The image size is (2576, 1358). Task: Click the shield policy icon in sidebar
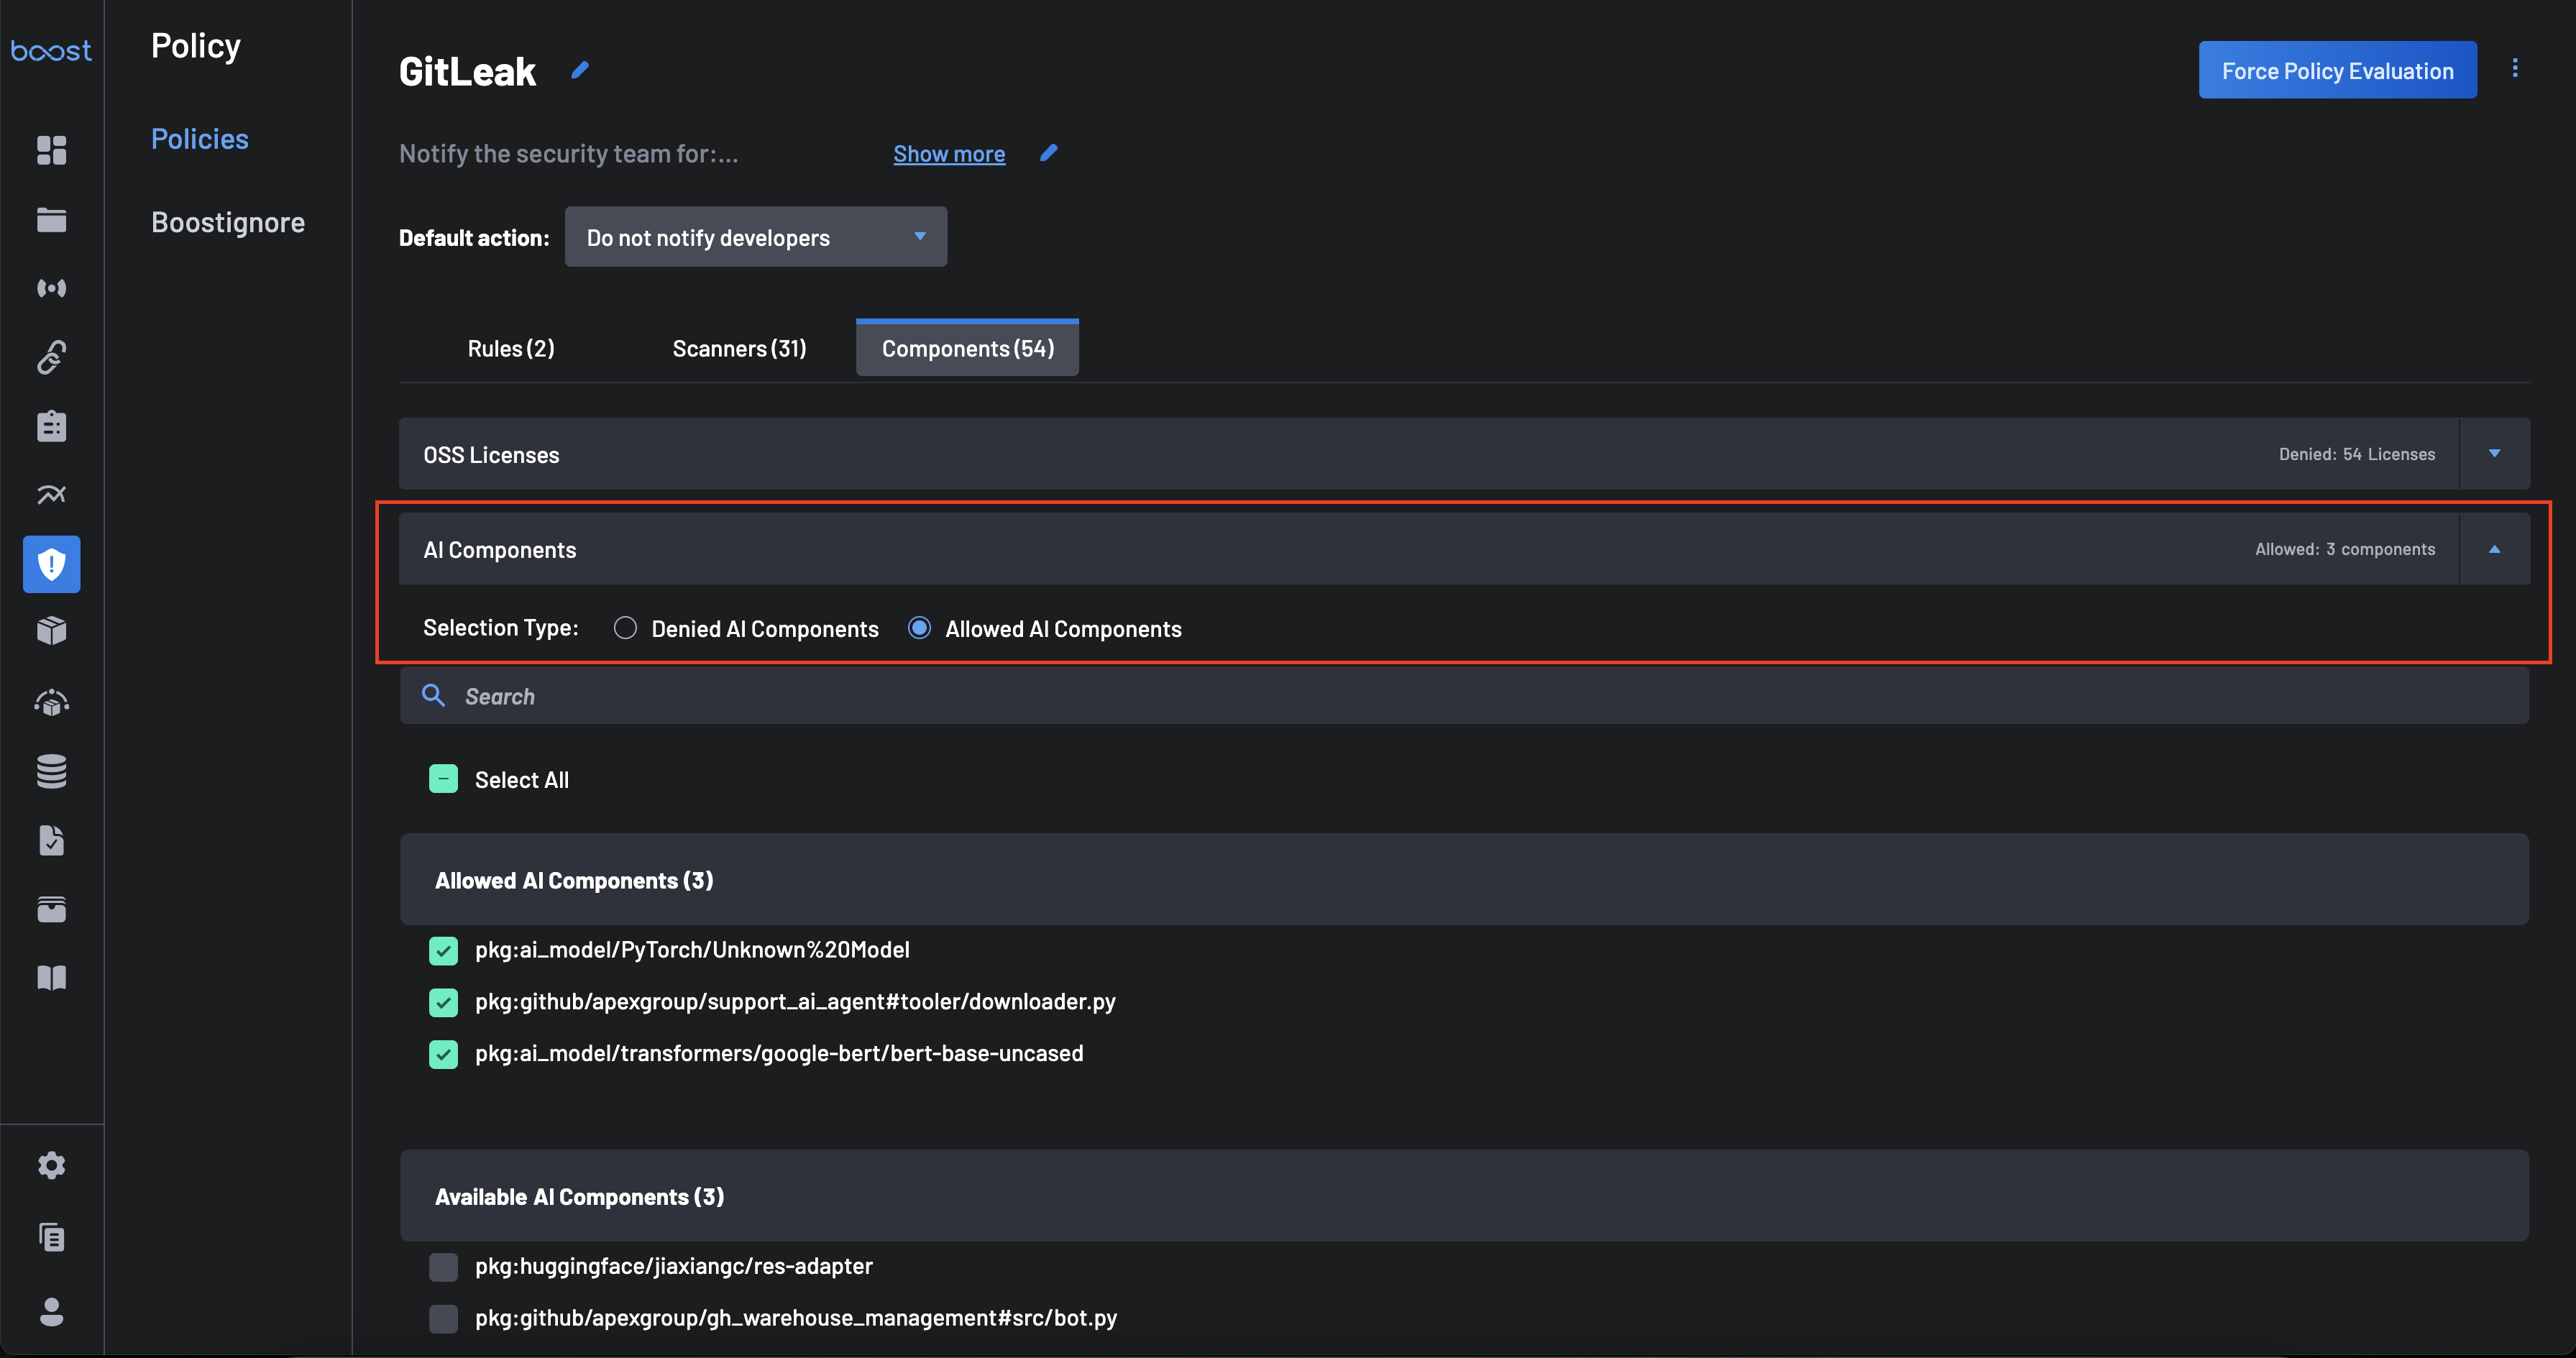pos(51,564)
